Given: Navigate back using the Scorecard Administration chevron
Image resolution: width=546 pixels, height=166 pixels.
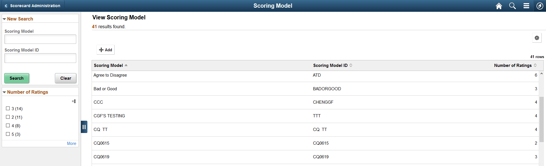Looking at the screenshot, I should [x=6, y=5].
